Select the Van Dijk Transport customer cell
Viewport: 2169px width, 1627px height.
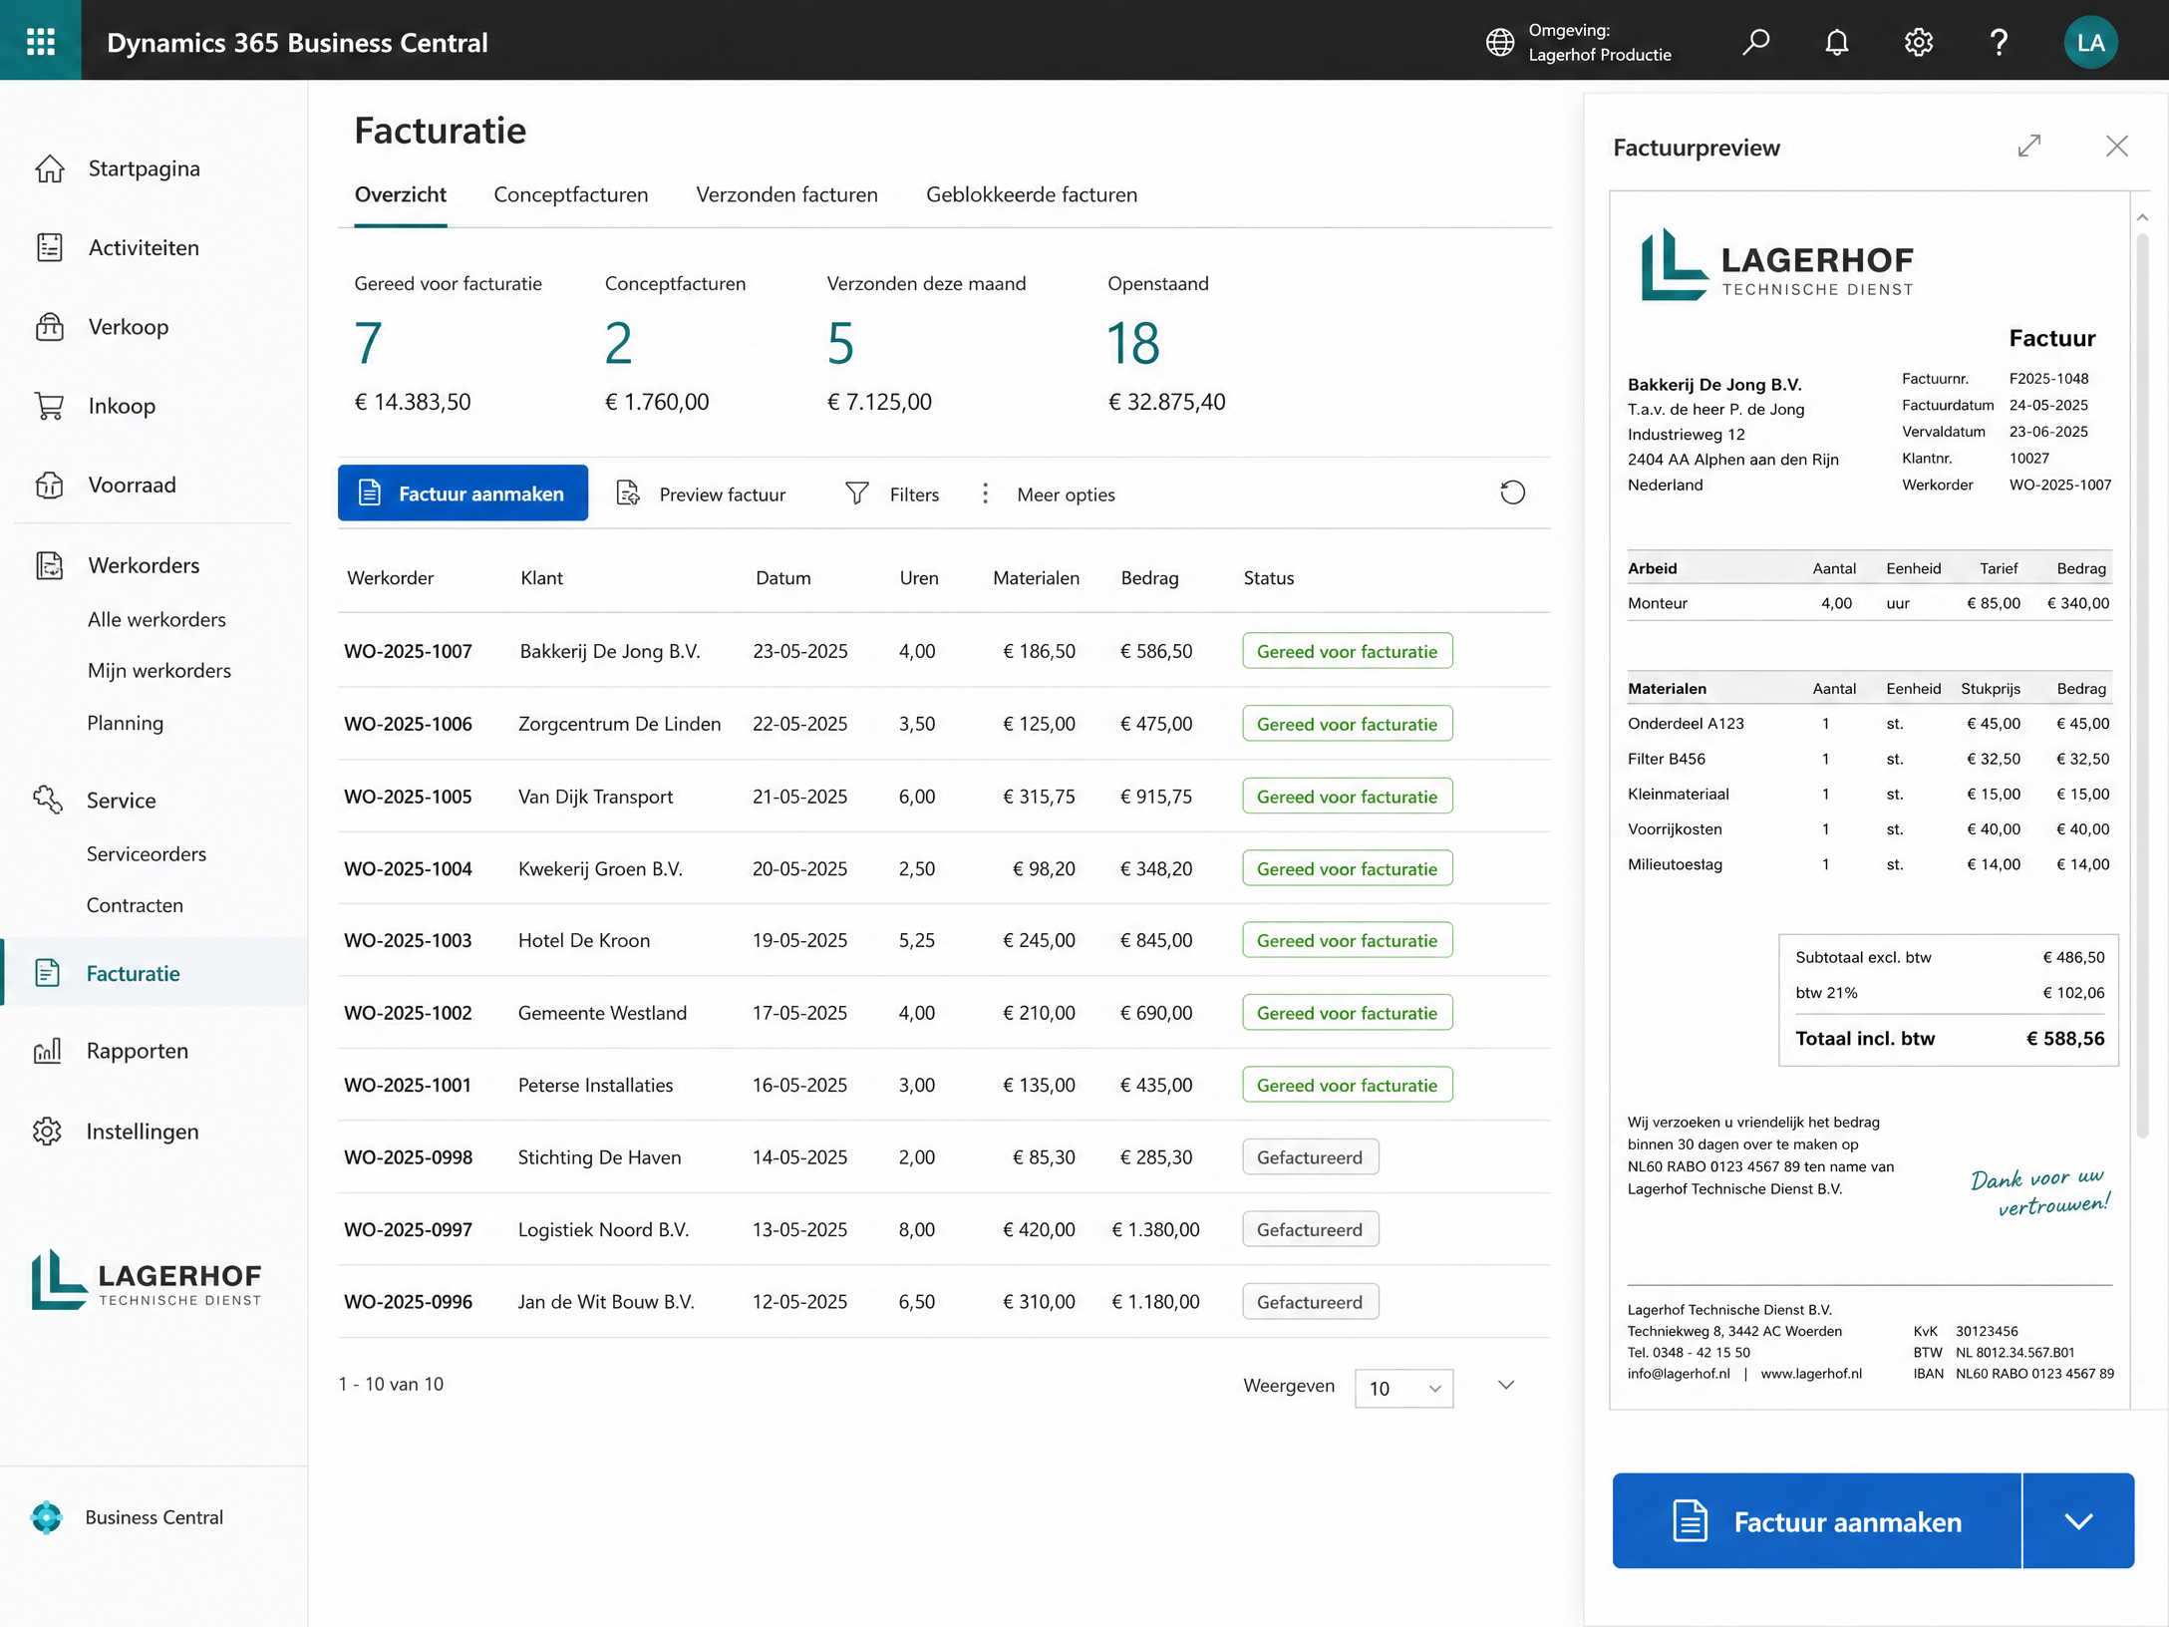click(x=595, y=797)
